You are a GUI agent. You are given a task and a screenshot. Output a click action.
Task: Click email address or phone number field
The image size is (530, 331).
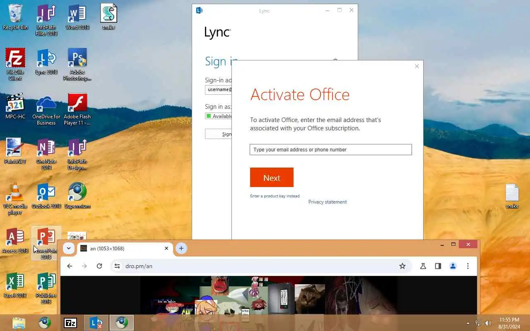click(331, 150)
